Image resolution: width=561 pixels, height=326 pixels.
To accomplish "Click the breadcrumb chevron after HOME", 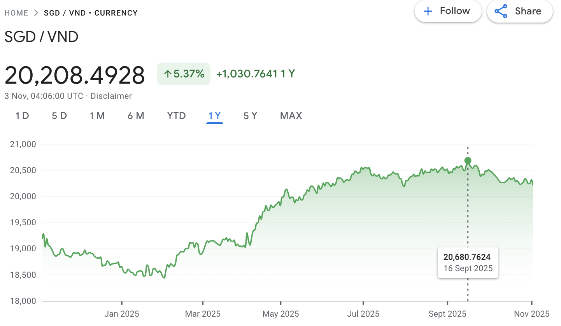I will tap(36, 13).
